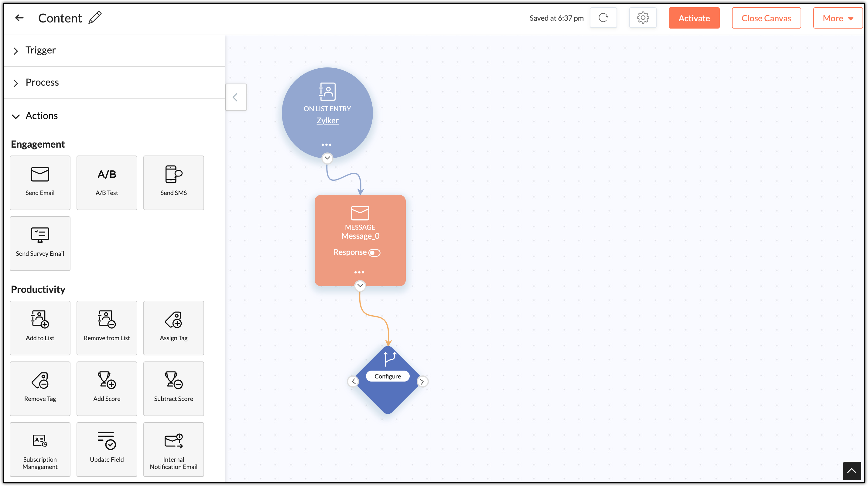868x486 pixels.
Task: Click the connector chevron below On List Entry
Action: tap(327, 158)
